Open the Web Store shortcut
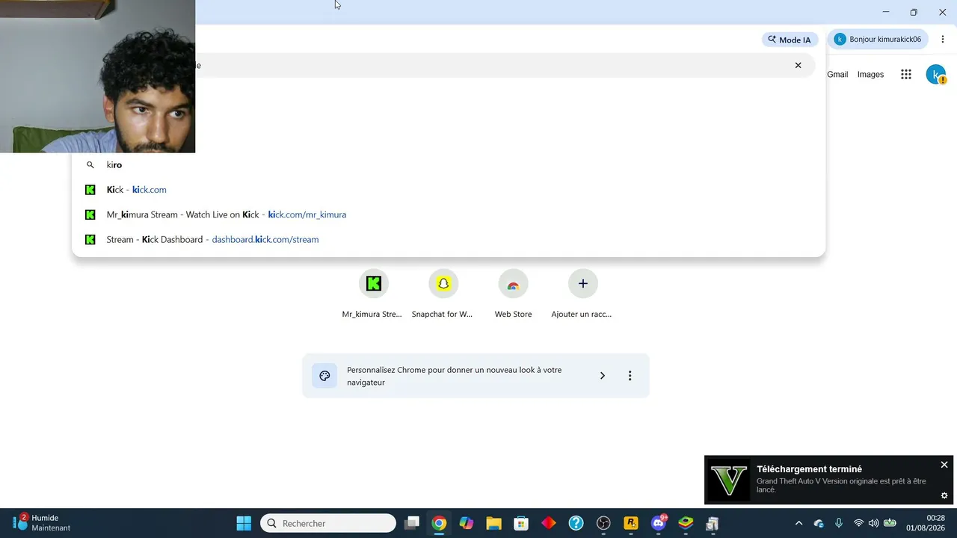 513,294
